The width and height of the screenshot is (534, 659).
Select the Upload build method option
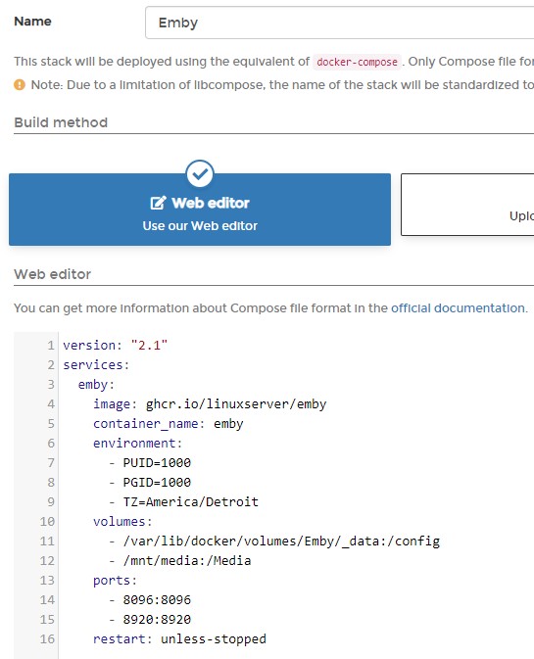click(467, 205)
